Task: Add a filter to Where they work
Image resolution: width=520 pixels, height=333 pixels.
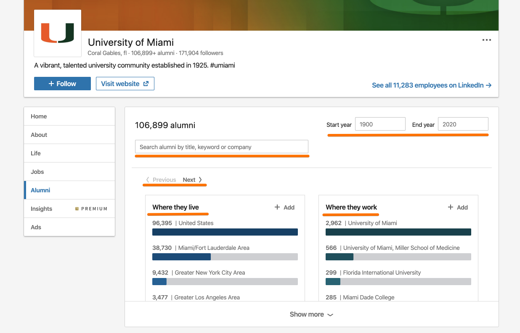Action: pyautogui.click(x=458, y=207)
